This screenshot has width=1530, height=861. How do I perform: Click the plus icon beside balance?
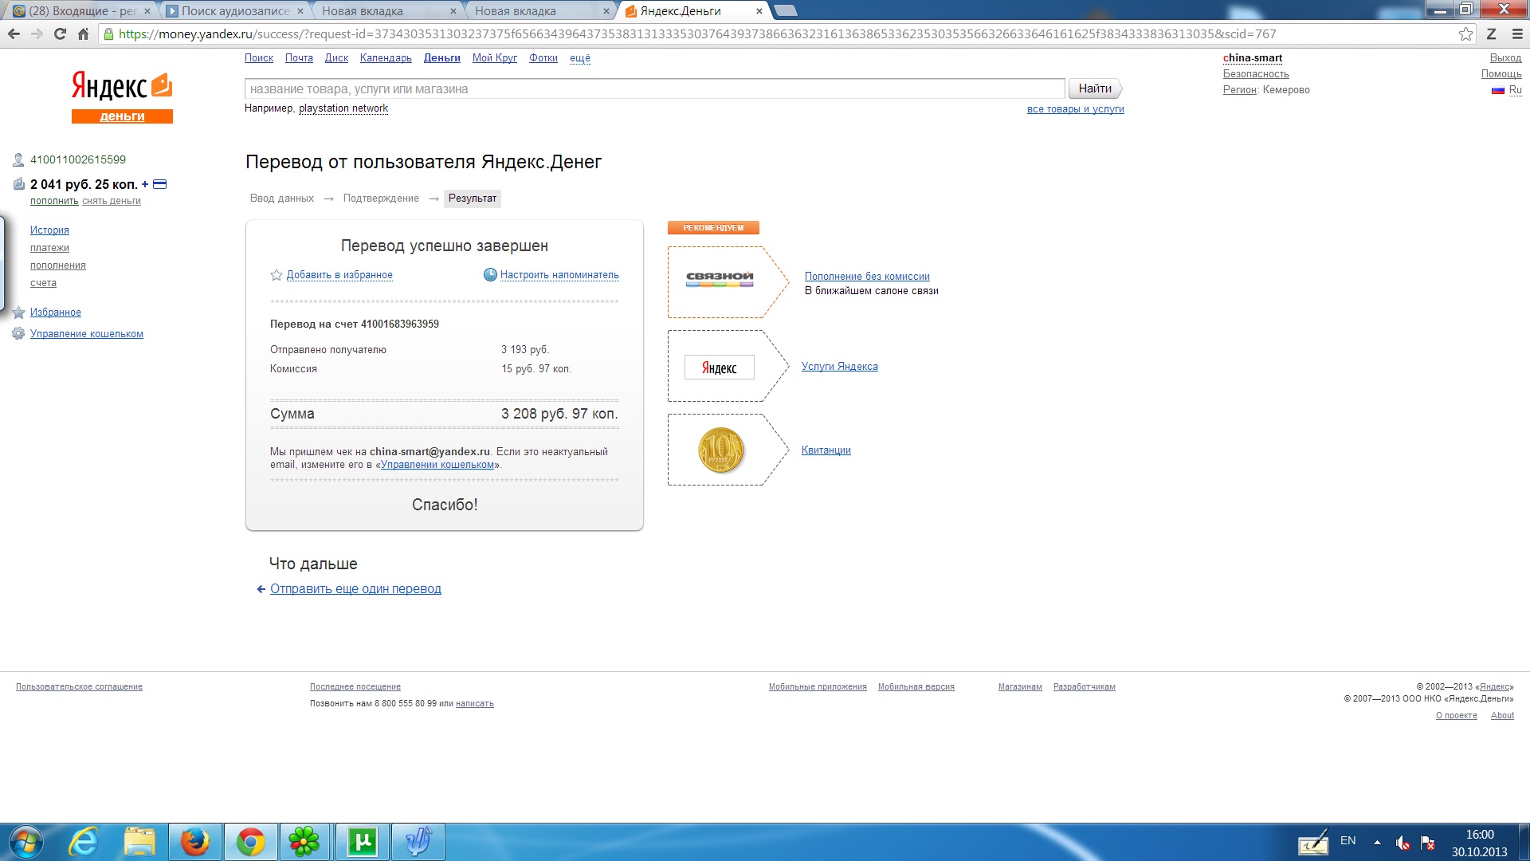point(145,184)
